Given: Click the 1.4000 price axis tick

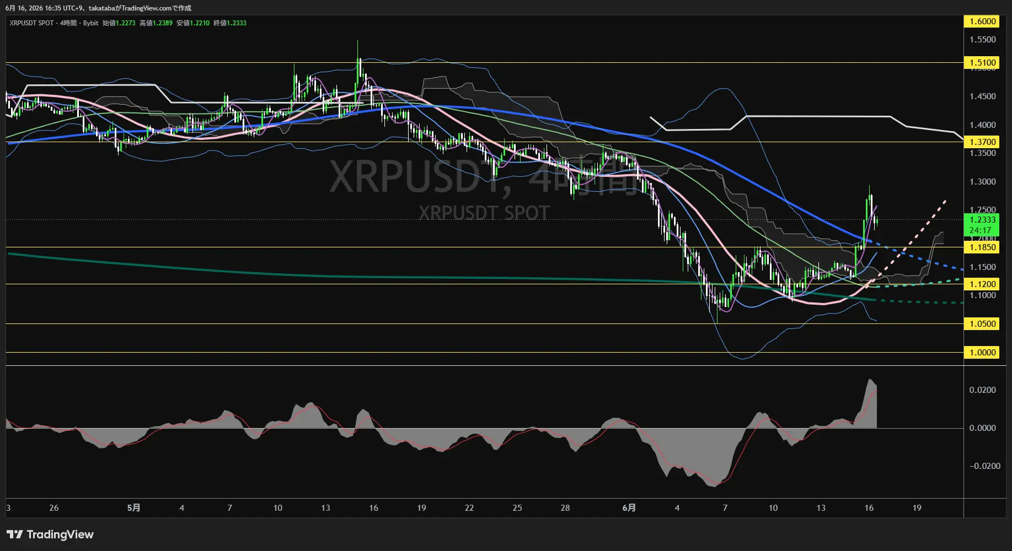Looking at the screenshot, I should coord(983,125).
